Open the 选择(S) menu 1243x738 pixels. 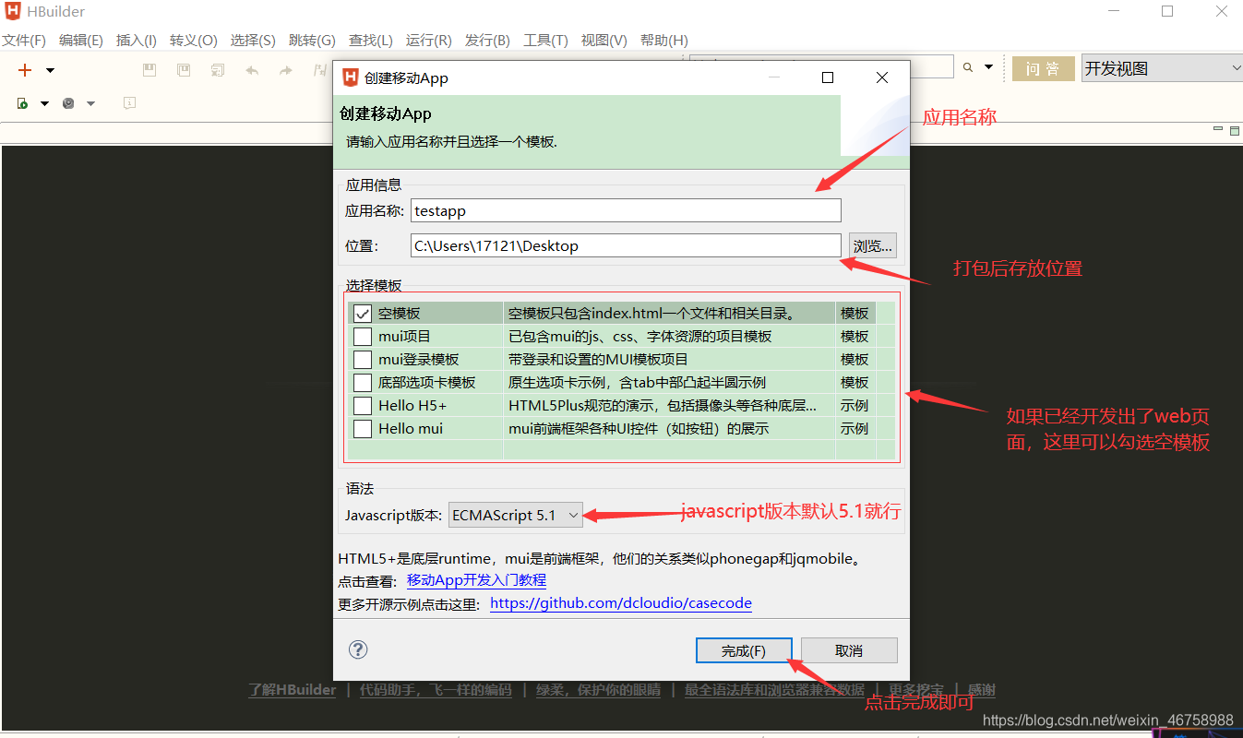tap(253, 41)
